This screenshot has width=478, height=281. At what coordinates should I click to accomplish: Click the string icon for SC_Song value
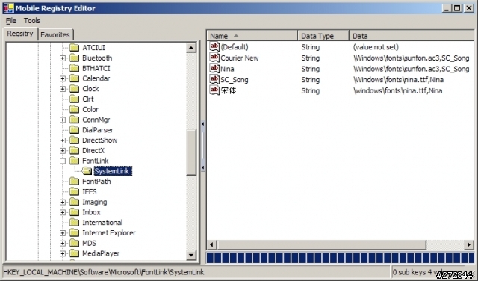pyautogui.click(x=214, y=80)
